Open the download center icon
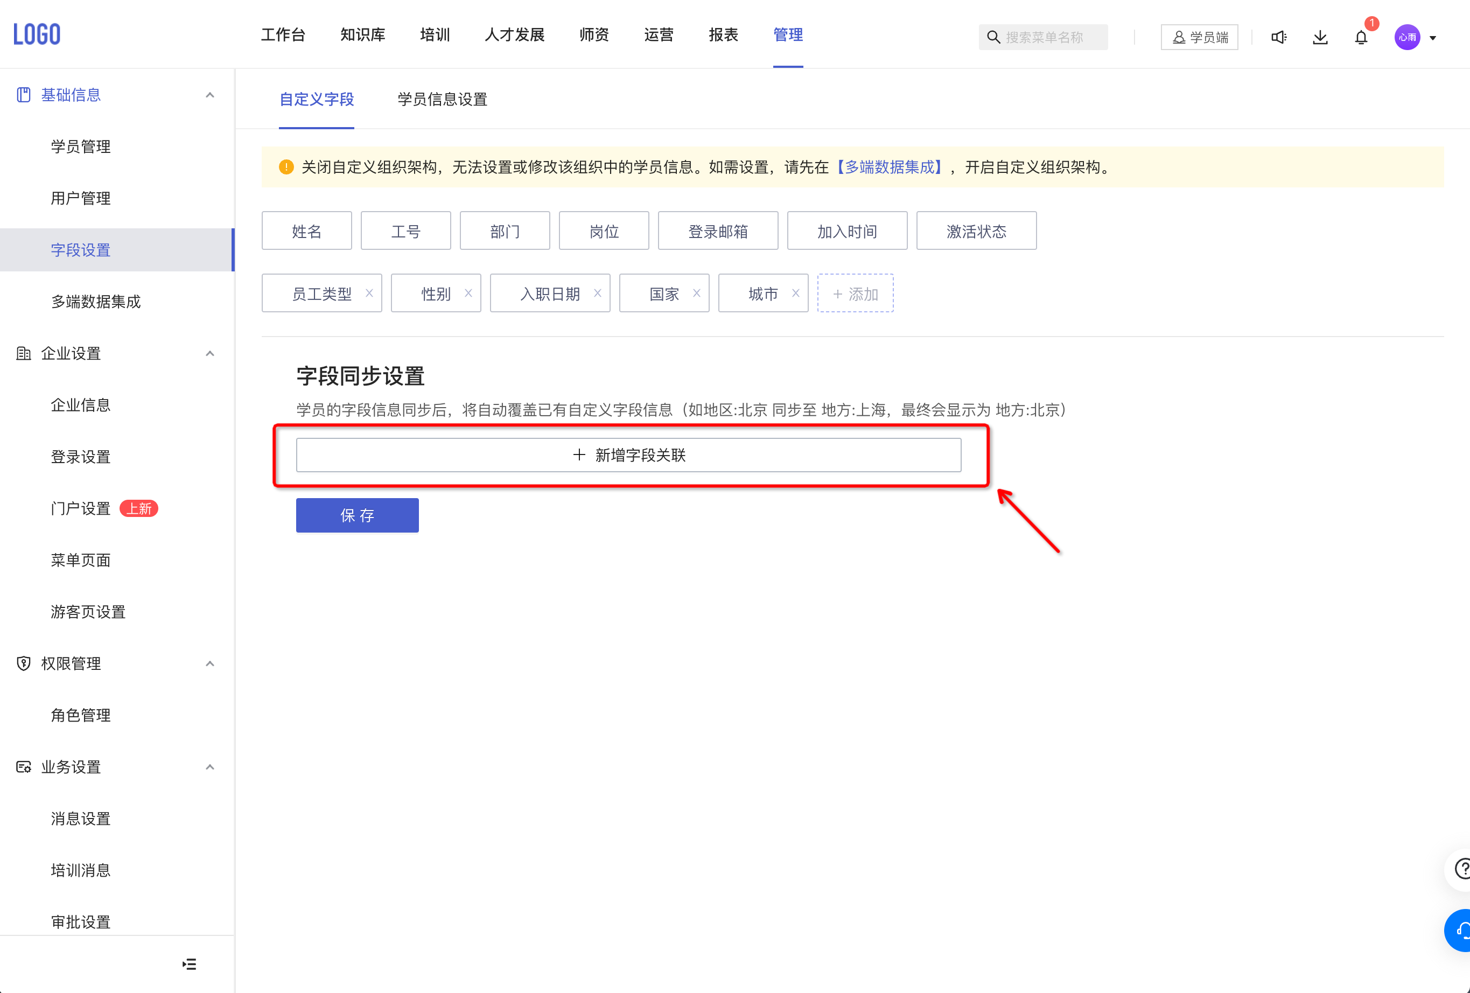The width and height of the screenshot is (1470, 993). [x=1320, y=37]
